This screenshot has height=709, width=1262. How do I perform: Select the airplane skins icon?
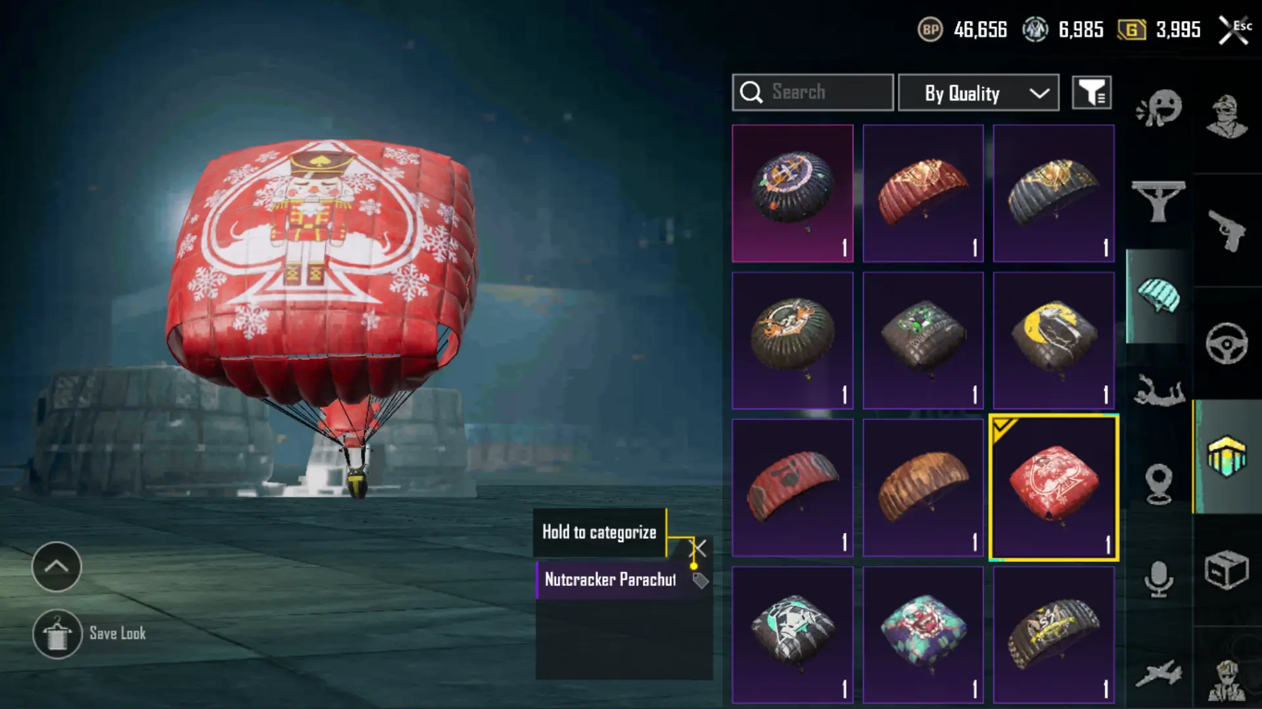click(1159, 674)
